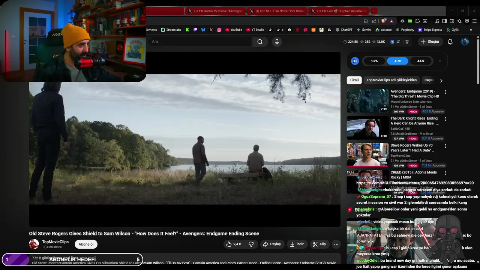Open a new browser tab
Image resolution: width=480 pixels, height=270 pixels.
374,11
